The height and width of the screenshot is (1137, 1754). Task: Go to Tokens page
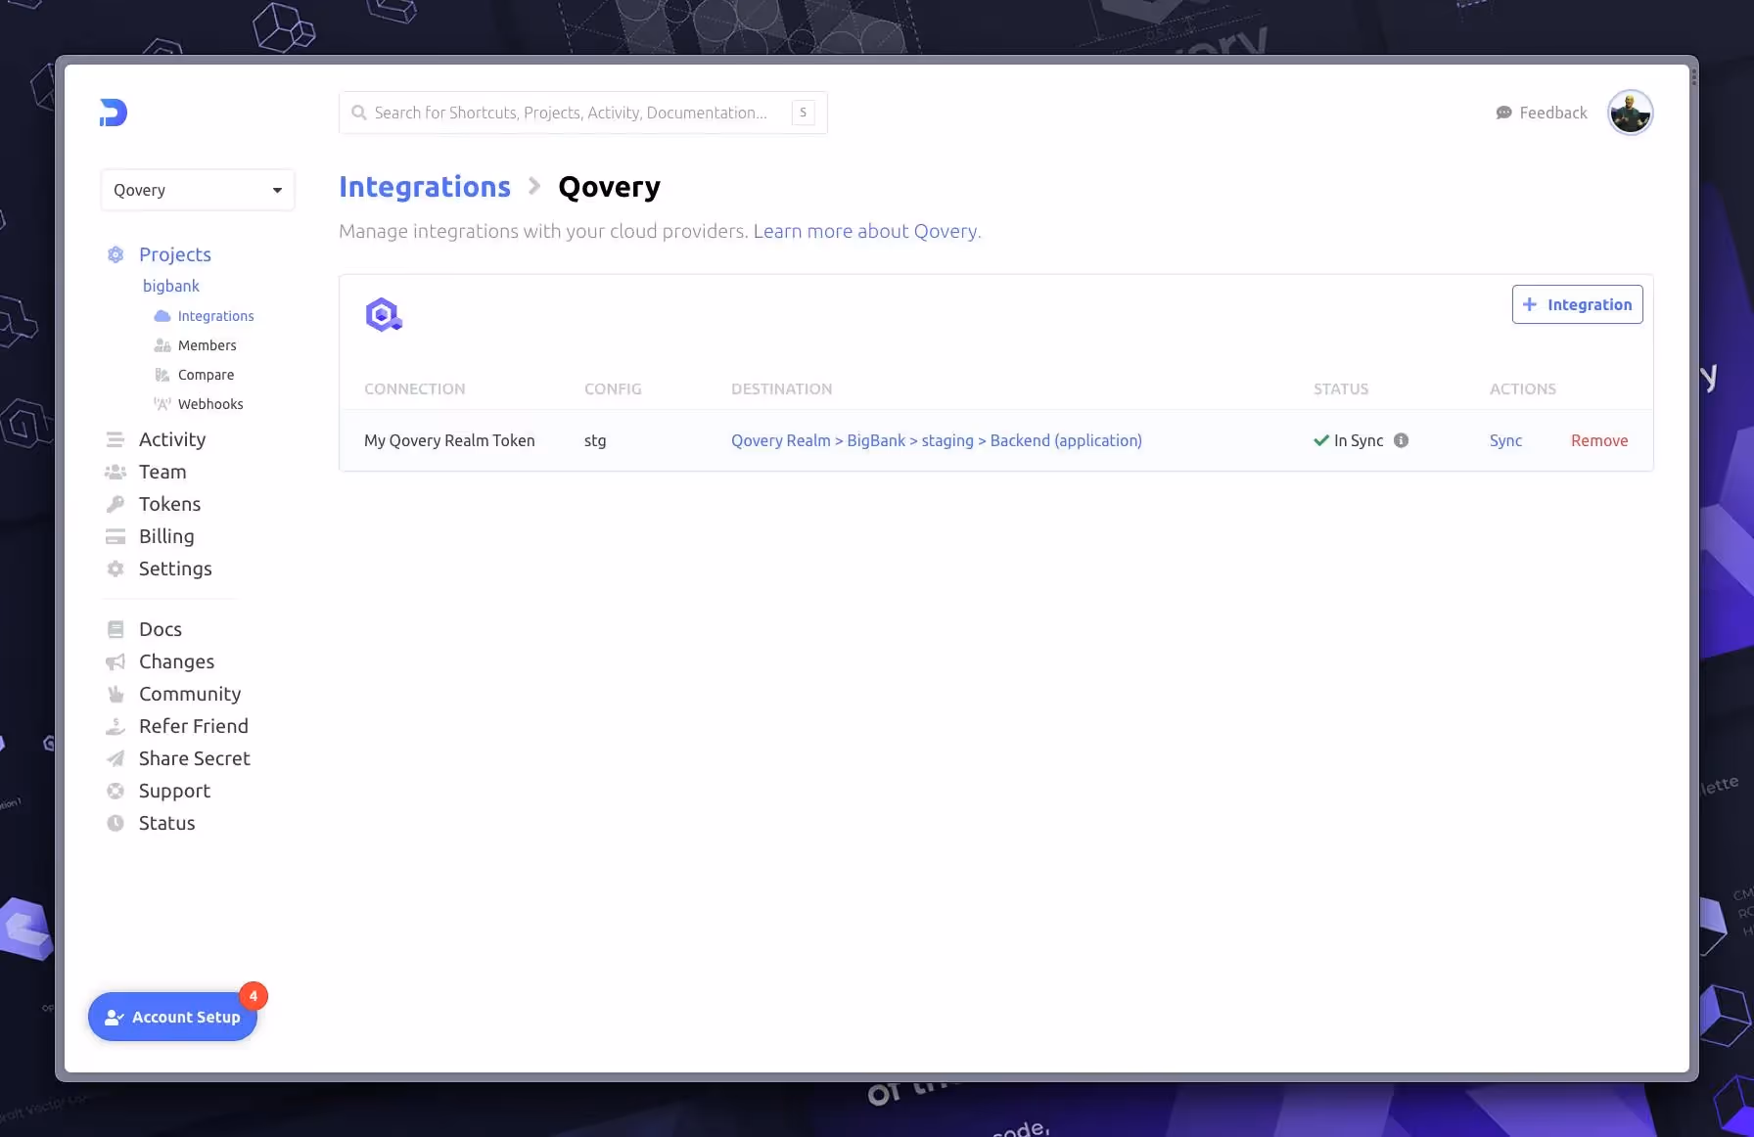[x=170, y=504]
